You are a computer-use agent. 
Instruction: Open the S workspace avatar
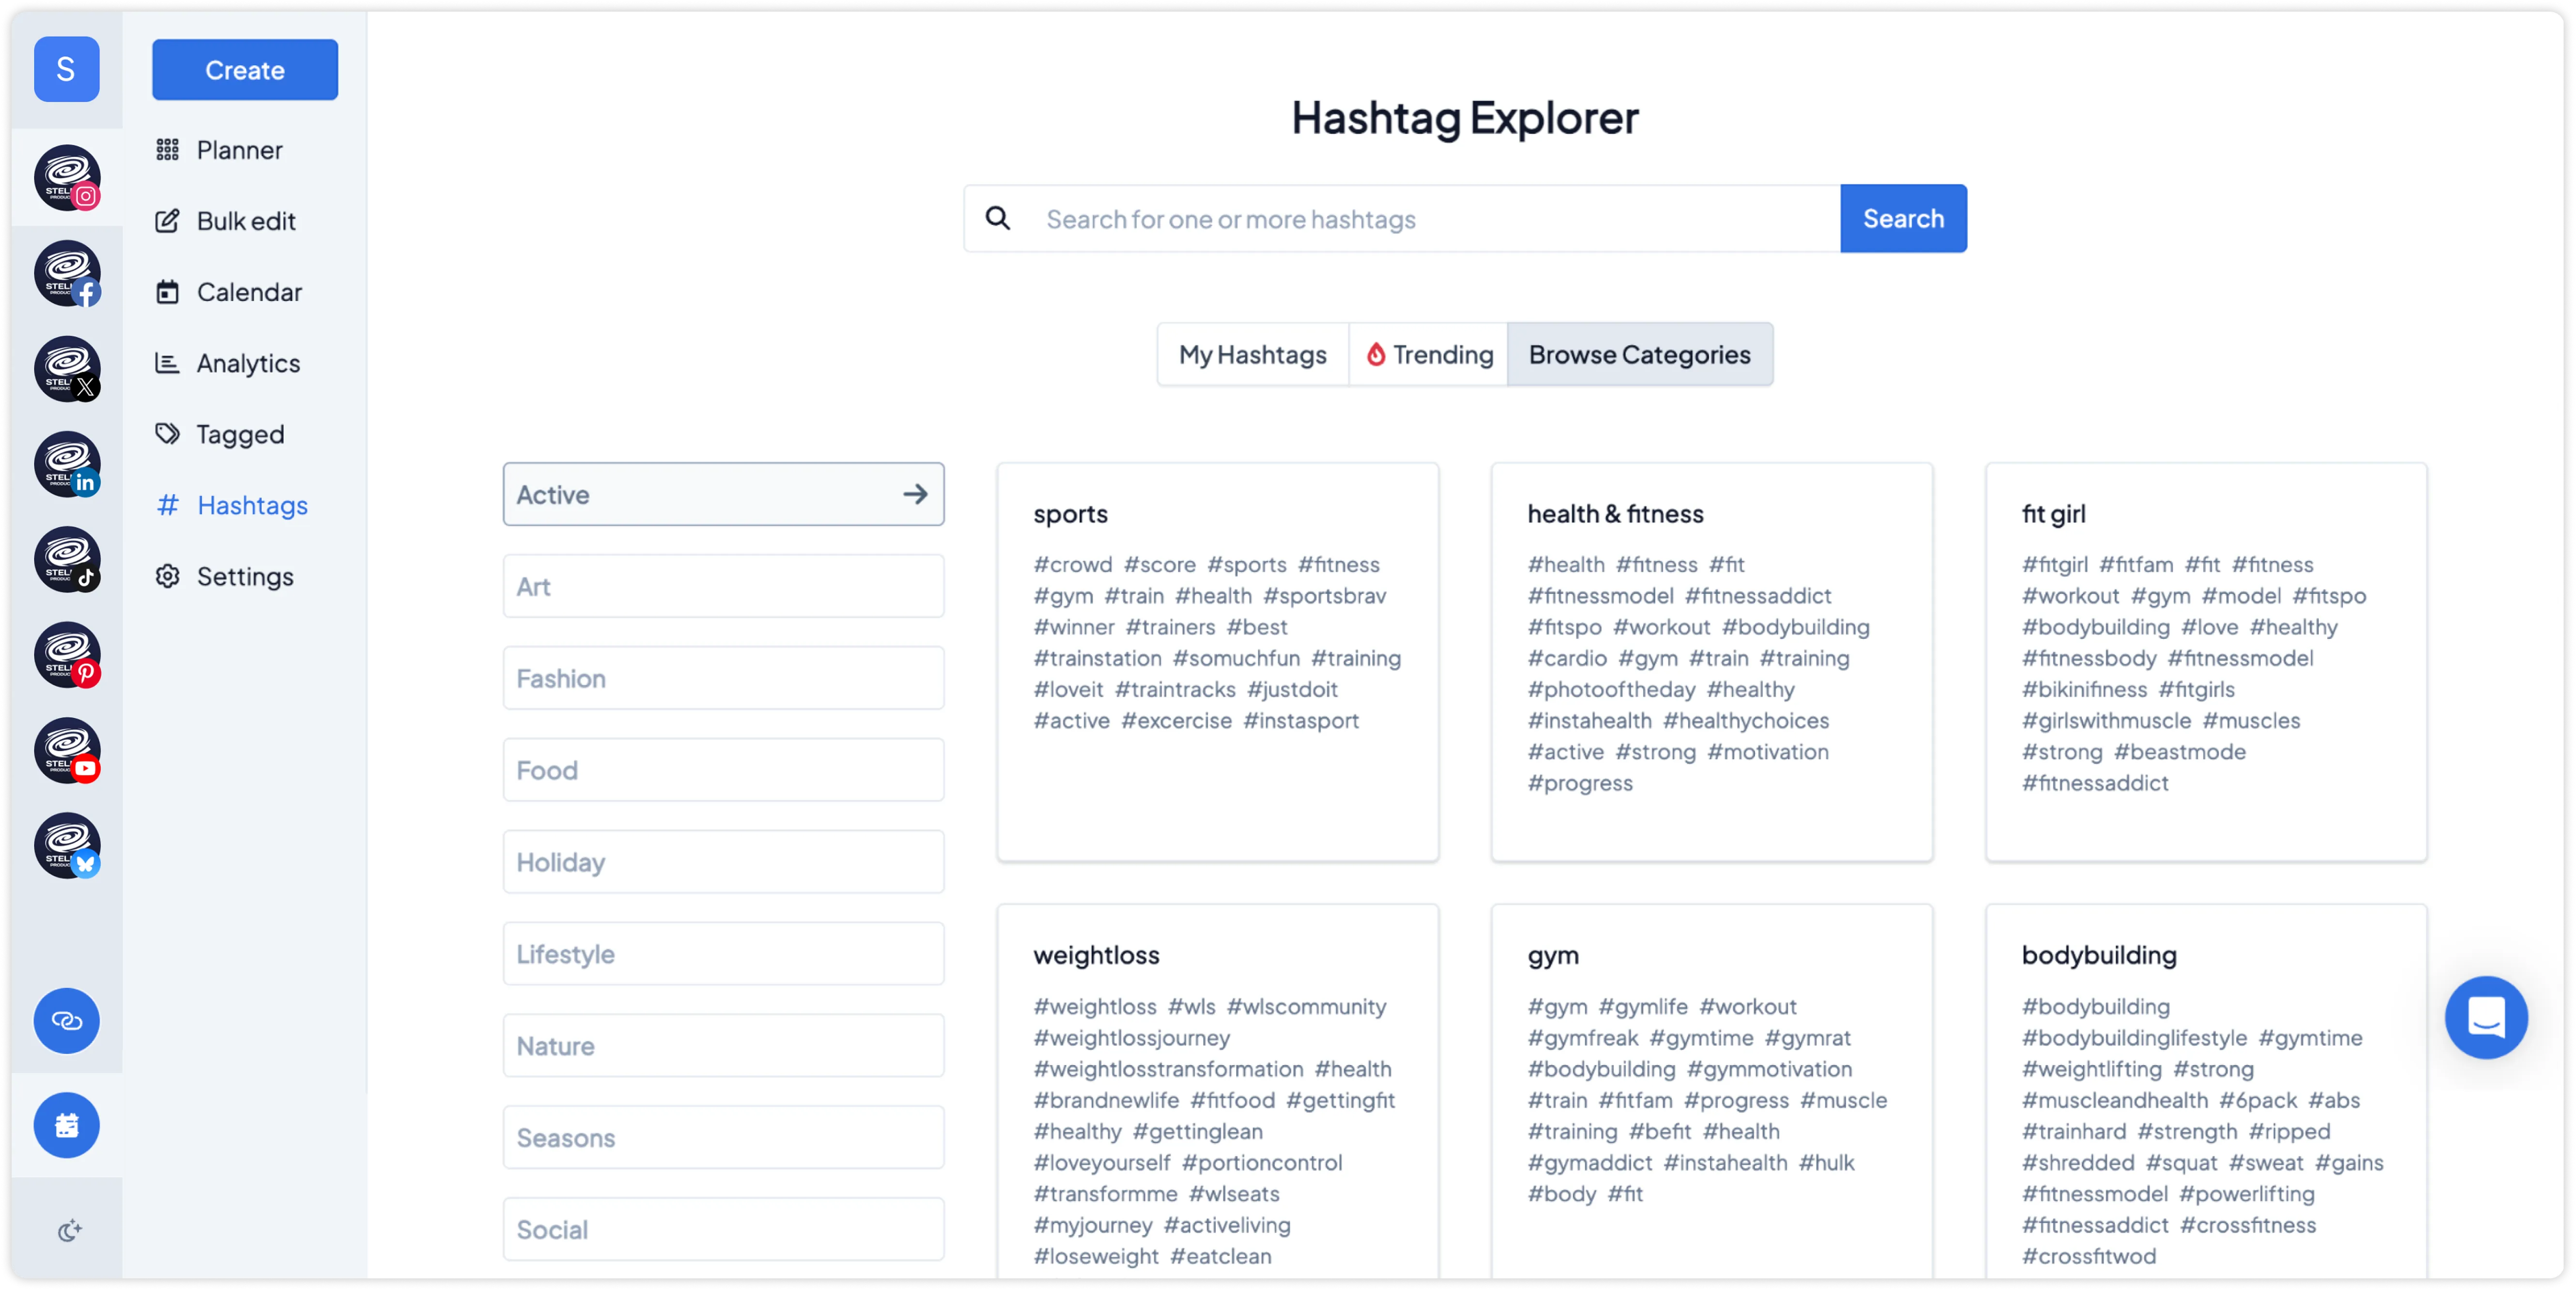66,69
